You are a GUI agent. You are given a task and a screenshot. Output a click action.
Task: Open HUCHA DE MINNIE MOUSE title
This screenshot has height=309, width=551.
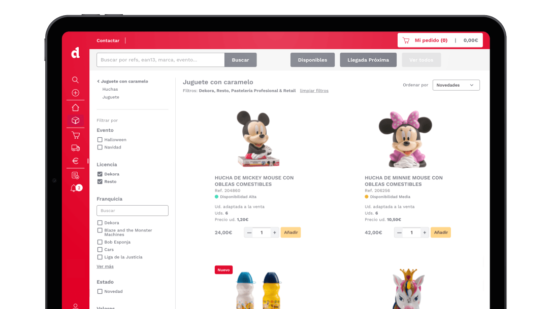tap(403, 181)
